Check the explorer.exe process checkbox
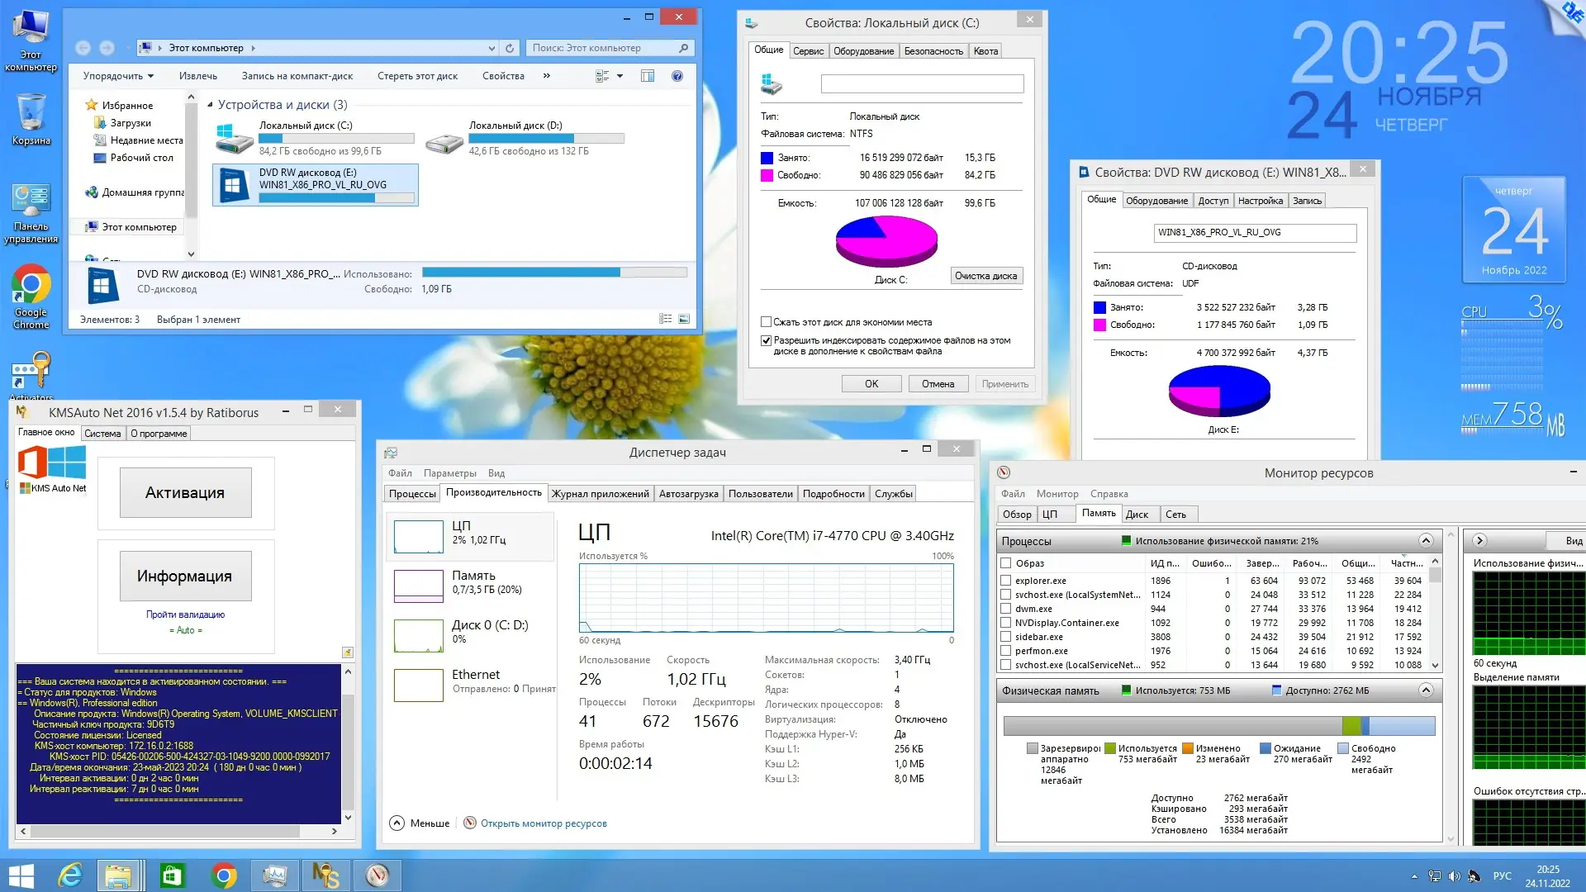 pyautogui.click(x=1005, y=581)
